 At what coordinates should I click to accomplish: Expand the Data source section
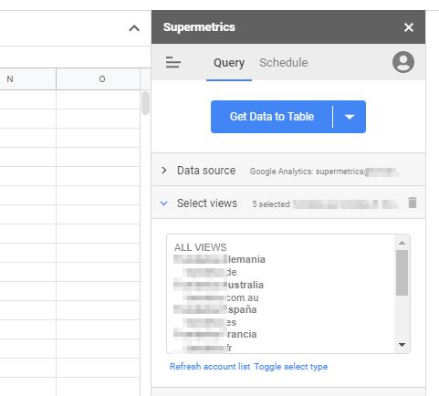[164, 170]
